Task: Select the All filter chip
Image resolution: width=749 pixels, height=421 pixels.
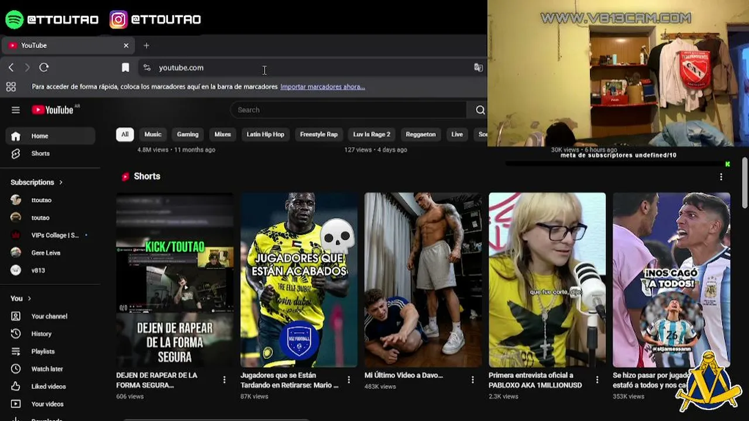Action: [x=125, y=134]
